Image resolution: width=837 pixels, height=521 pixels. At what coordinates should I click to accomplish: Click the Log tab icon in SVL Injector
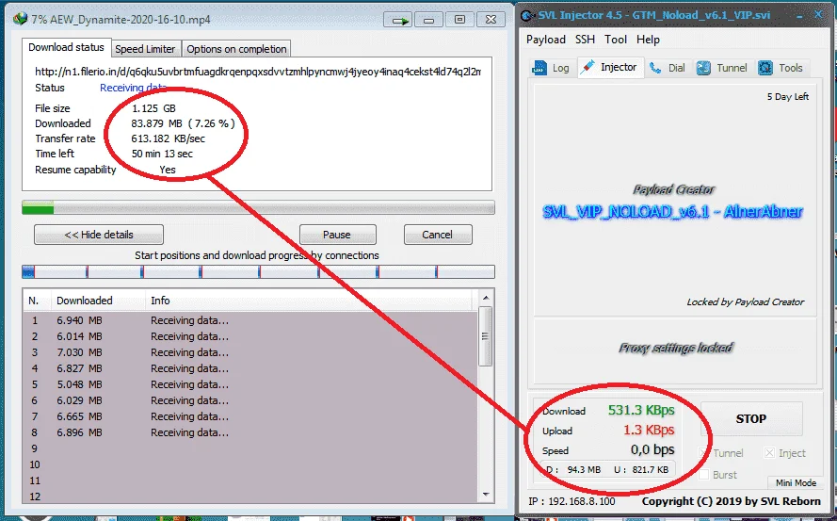[x=539, y=68]
